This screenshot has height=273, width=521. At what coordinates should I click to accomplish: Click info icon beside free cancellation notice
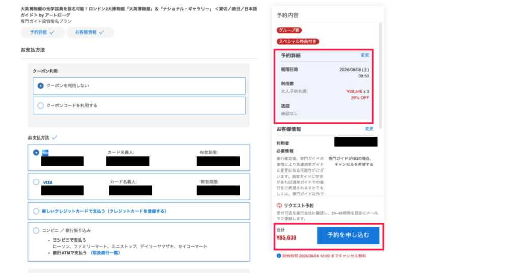pos(279,256)
